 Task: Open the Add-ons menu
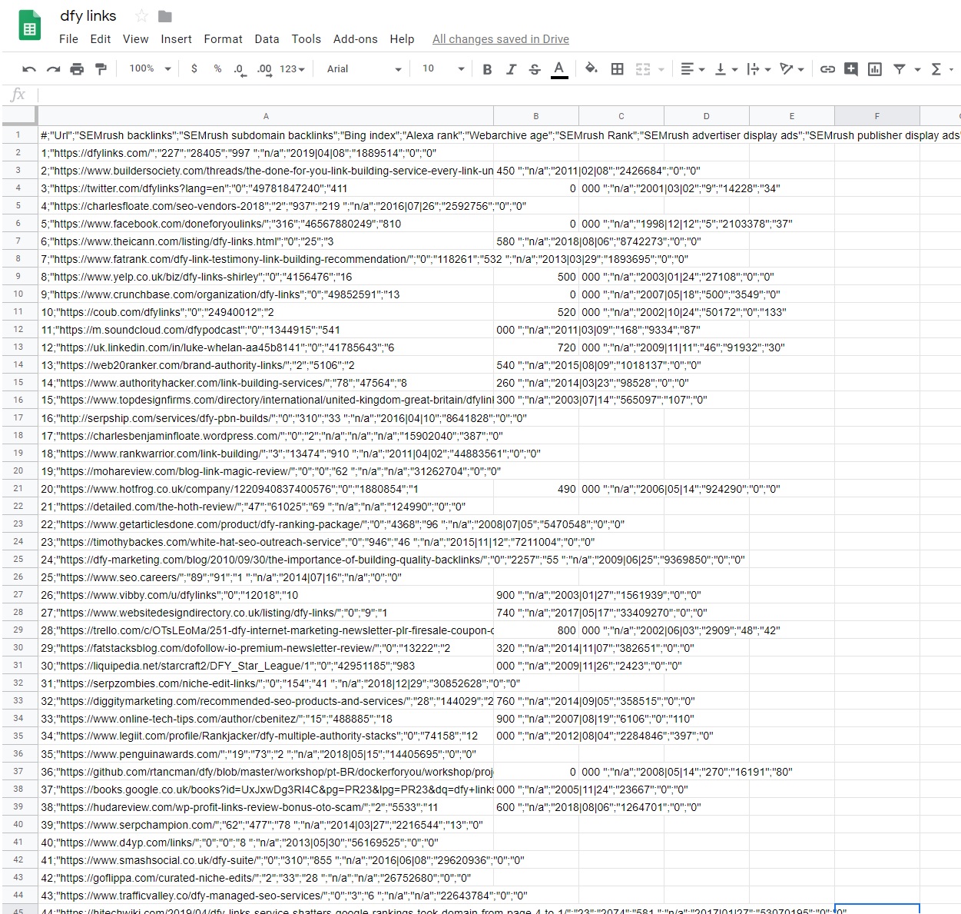pyautogui.click(x=355, y=39)
